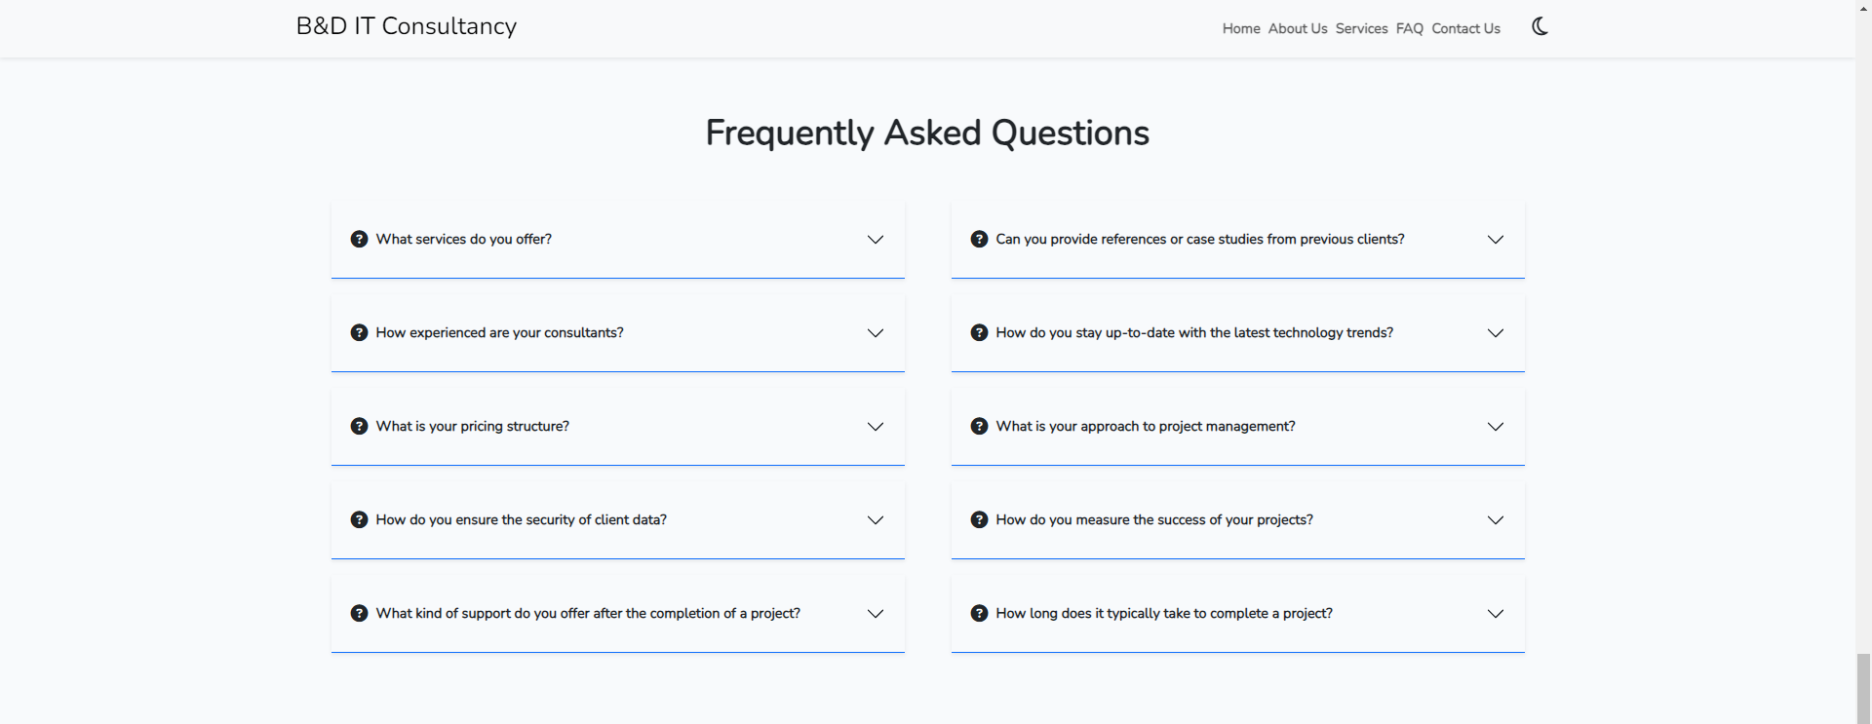Expand chevron for the post-project support question
Viewport: 1872px width, 724px height.
[x=876, y=614]
